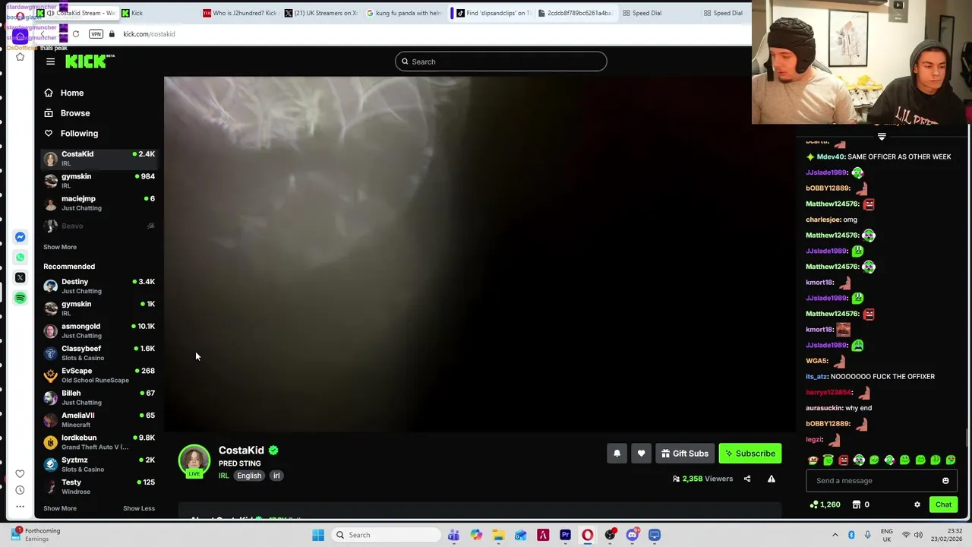Reload the page with browser refresh button
The width and height of the screenshot is (972, 547).
75,34
